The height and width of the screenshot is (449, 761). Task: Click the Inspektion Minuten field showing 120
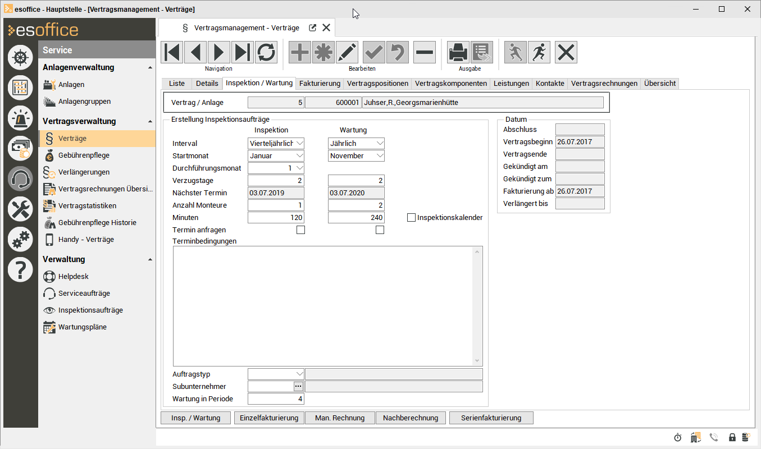(276, 217)
